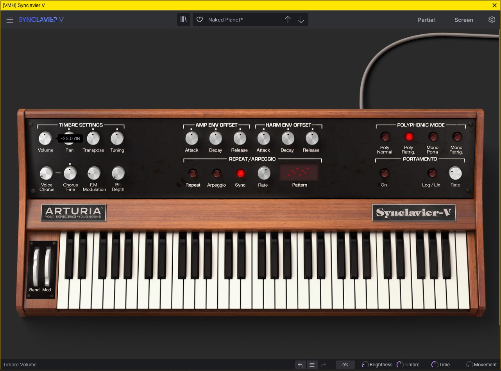
Task: Load previous preset with up arrow
Action: [x=288, y=20]
